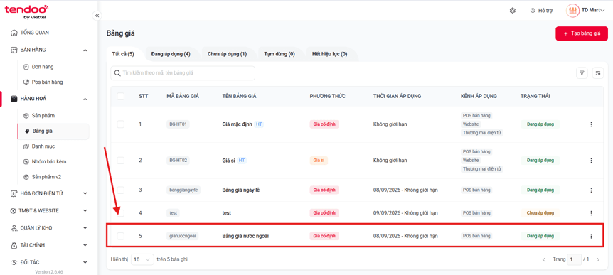Viewport: 613px width, 275px height.
Task: Click the Danh mục icon in sidebar
Action: click(26, 146)
